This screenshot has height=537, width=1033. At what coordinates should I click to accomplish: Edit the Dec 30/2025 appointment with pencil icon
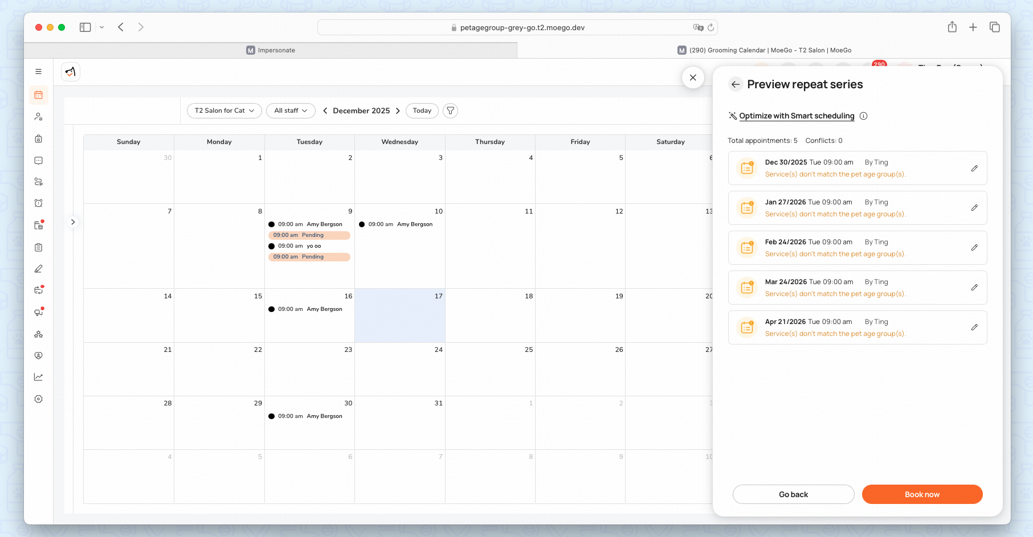tap(974, 169)
